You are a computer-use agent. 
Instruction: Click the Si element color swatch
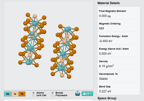[15, 94]
